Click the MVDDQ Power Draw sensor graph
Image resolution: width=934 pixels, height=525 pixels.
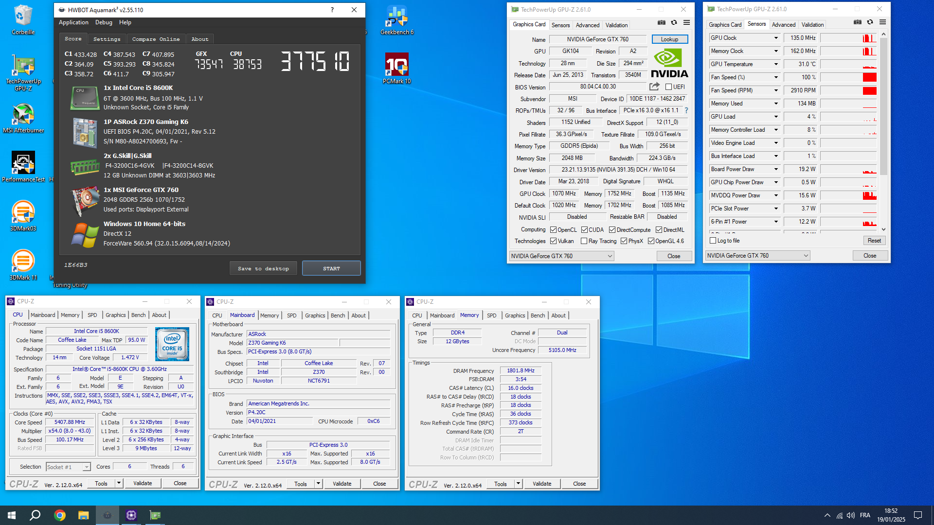[x=848, y=195]
